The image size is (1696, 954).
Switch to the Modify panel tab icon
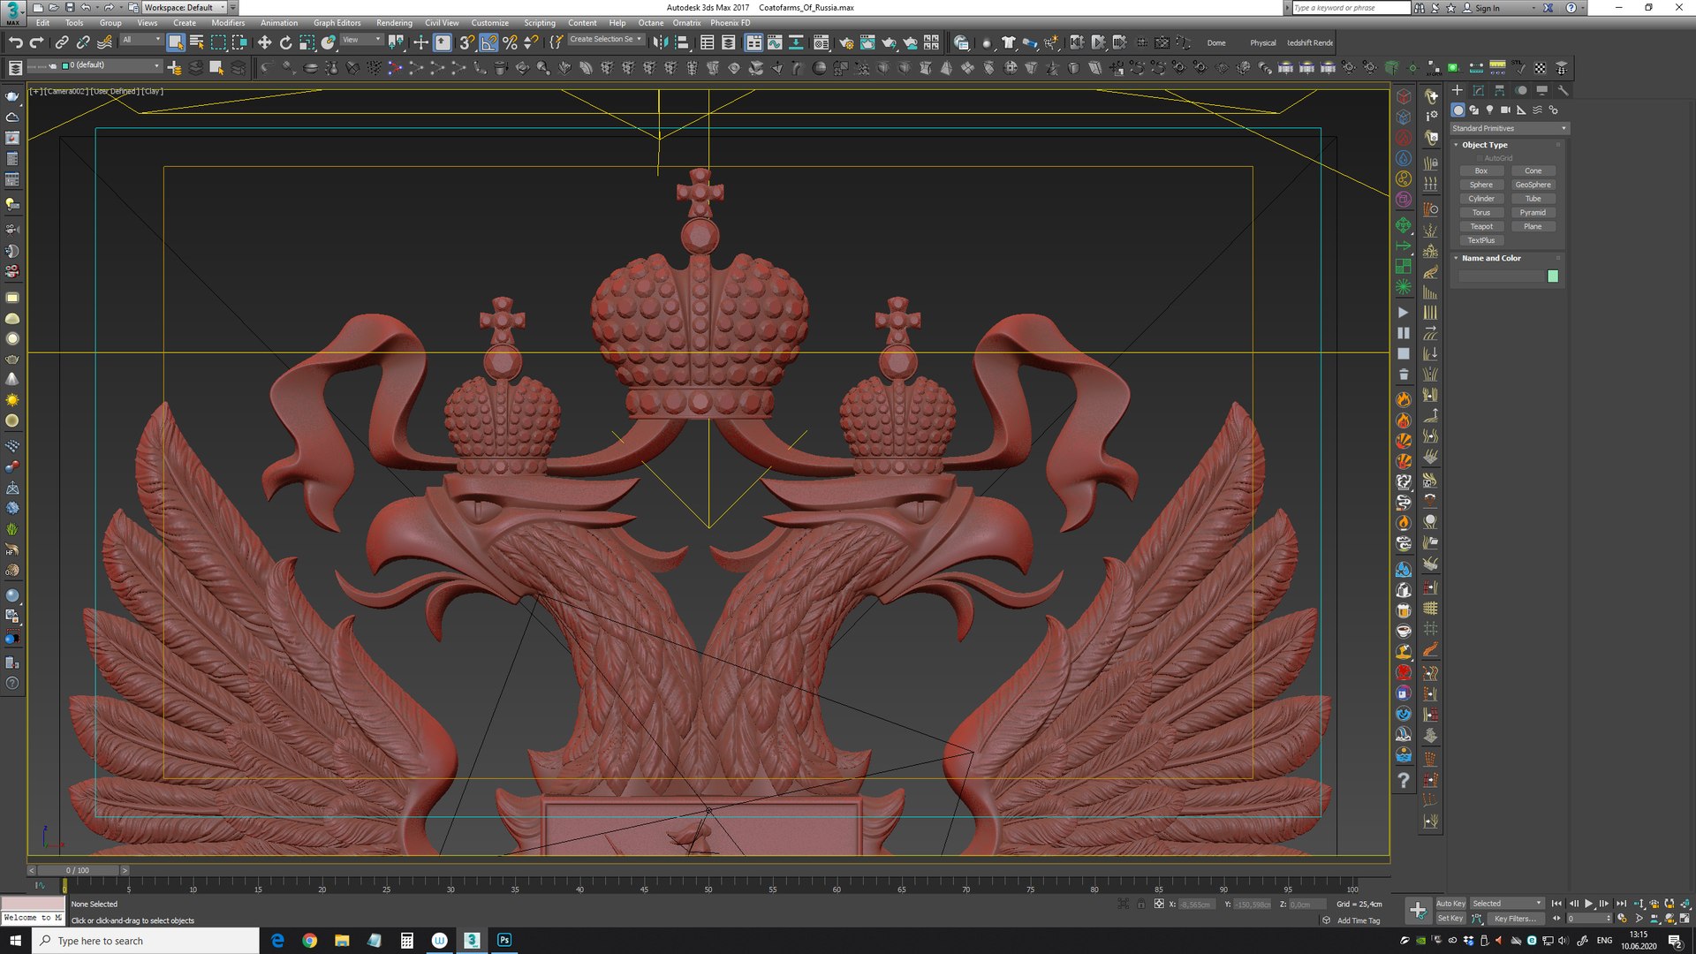(1479, 90)
